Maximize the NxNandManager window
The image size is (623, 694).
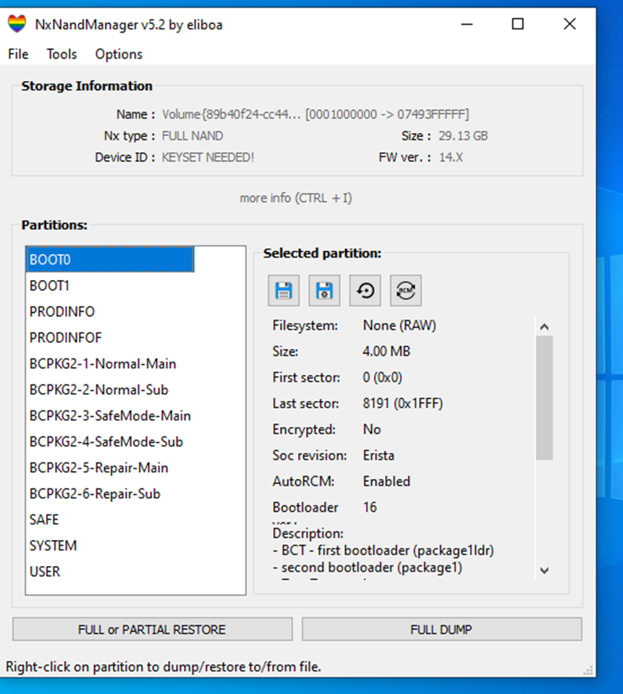[x=517, y=24]
